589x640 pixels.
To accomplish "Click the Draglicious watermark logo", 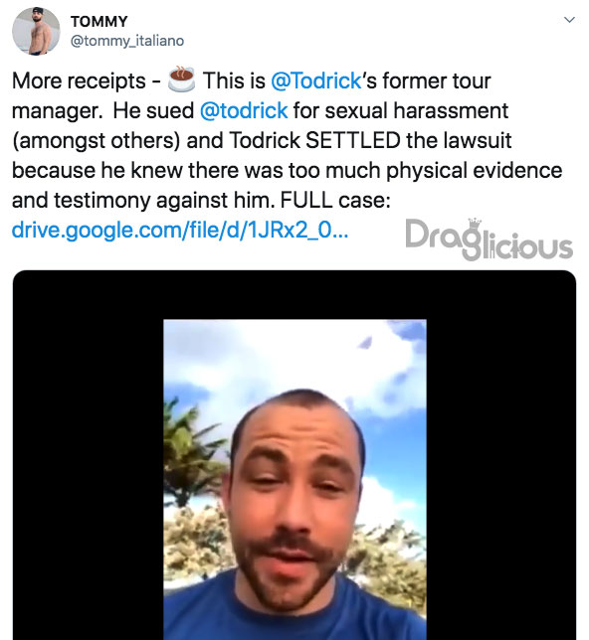I will click(x=489, y=240).
